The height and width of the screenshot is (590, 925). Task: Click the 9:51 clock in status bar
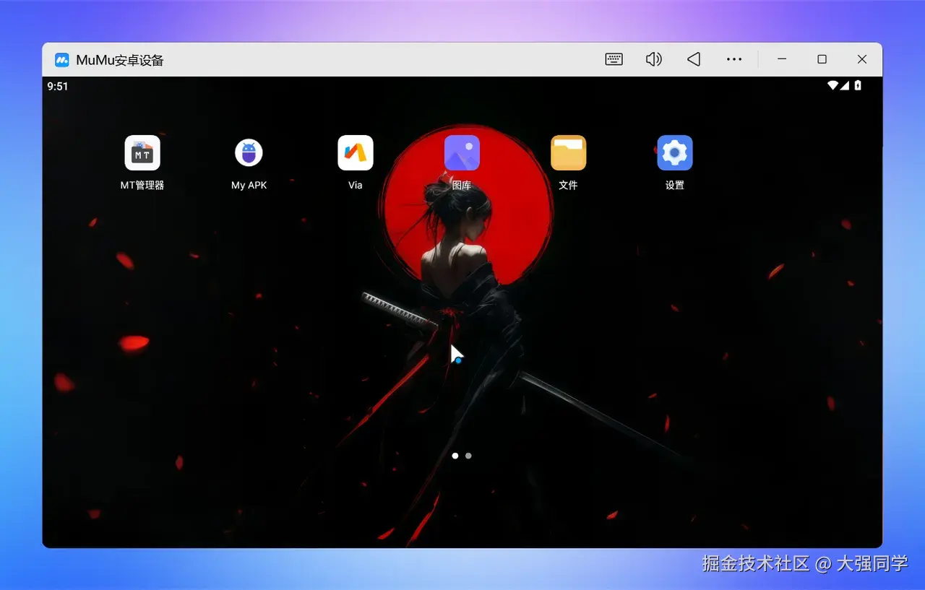(x=58, y=86)
